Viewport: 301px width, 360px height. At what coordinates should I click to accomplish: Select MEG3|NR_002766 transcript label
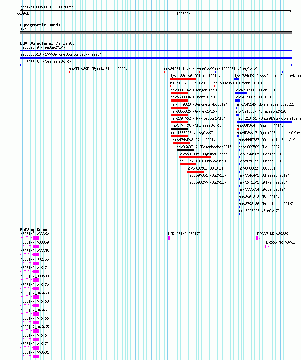tap(34, 260)
